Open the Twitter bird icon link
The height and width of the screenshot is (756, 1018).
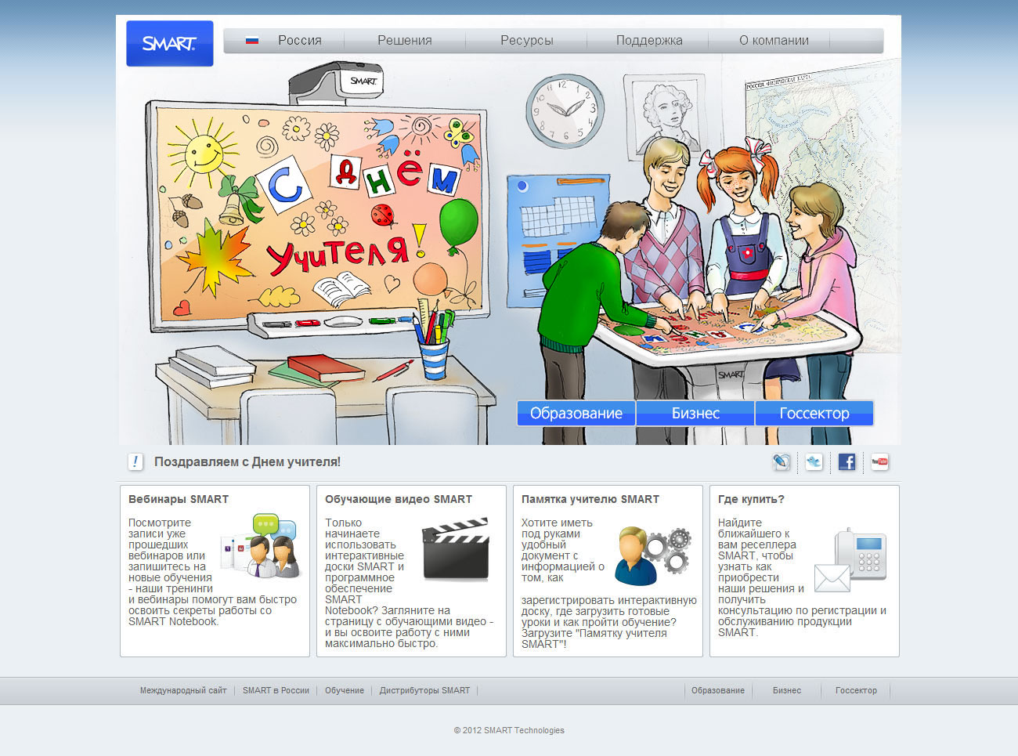[814, 462]
